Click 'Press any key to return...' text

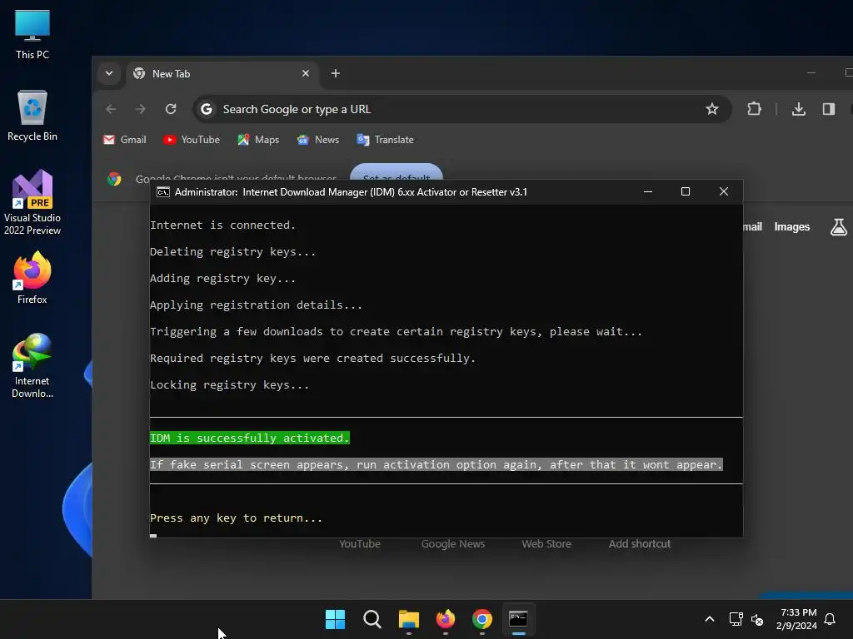(x=236, y=518)
